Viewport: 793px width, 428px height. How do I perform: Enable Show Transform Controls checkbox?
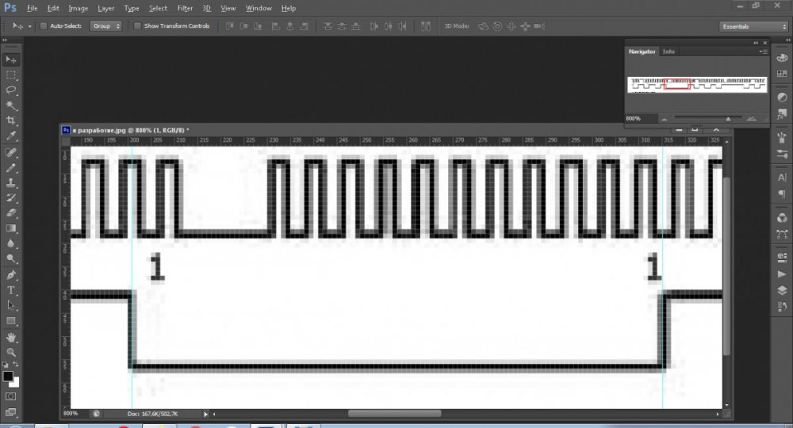point(137,26)
